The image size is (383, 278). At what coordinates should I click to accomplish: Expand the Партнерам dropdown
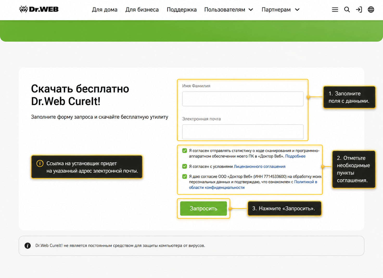[280, 10]
